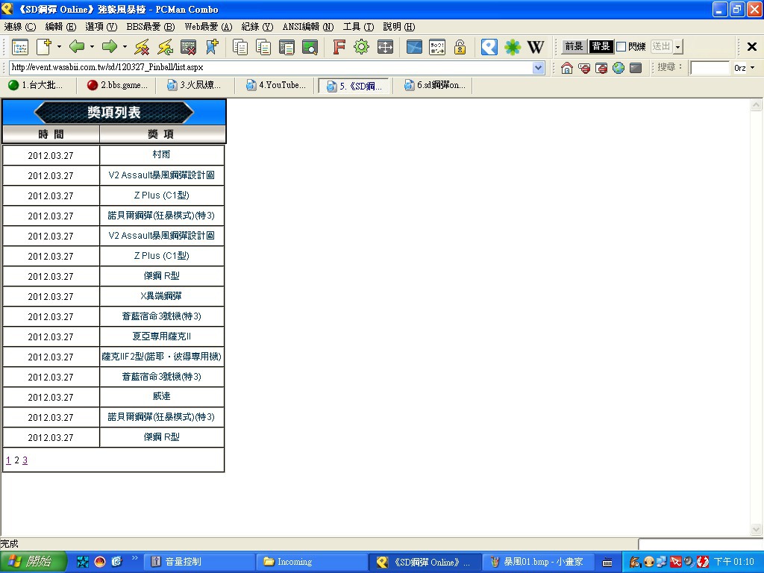Click the home icon beside address bar

tap(567, 68)
